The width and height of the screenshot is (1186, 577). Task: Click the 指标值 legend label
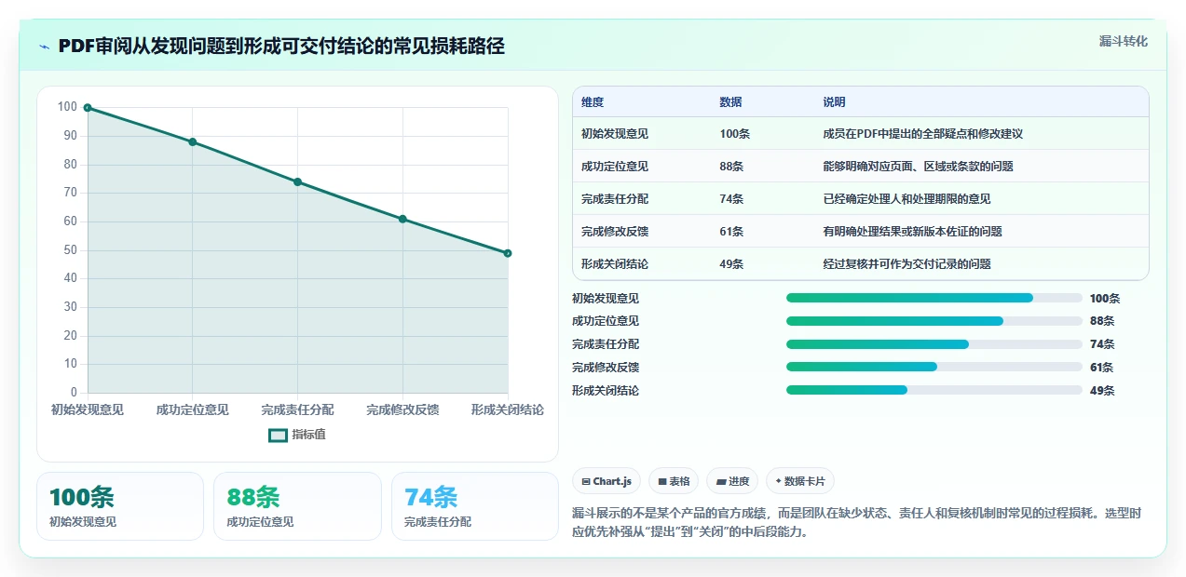(x=308, y=435)
